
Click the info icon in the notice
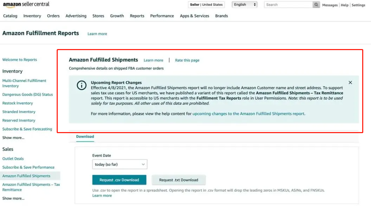[81, 85]
